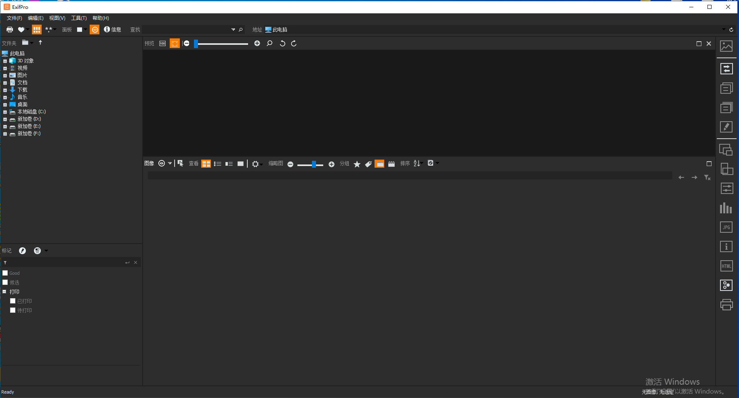Group images by star rating

pyautogui.click(x=357, y=164)
